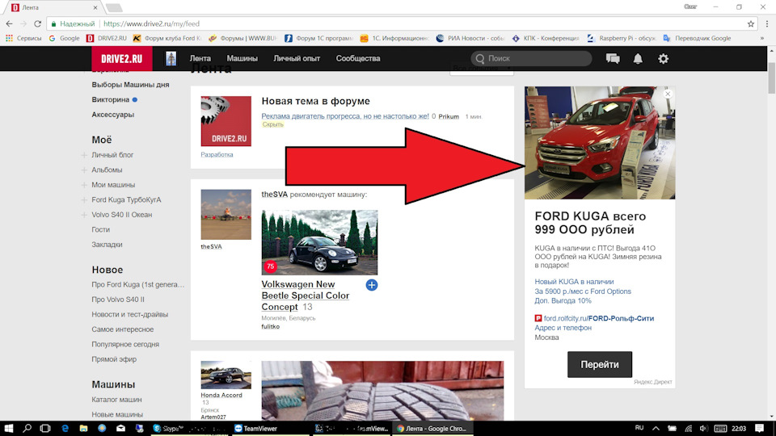Click the Поиск search field
This screenshot has width=776, height=436.
click(x=532, y=59)
